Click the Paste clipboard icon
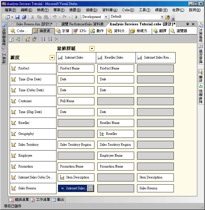This screenshot has width=205, height=210. tap(46, 17)
